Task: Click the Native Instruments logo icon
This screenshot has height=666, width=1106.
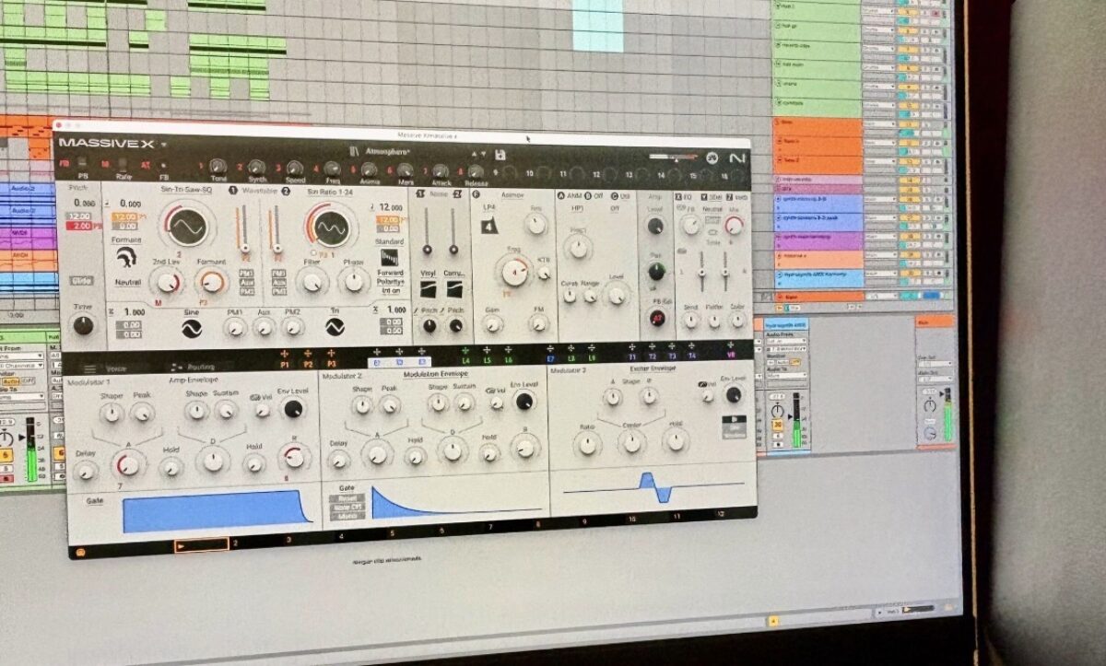Action: click(736, 158)
